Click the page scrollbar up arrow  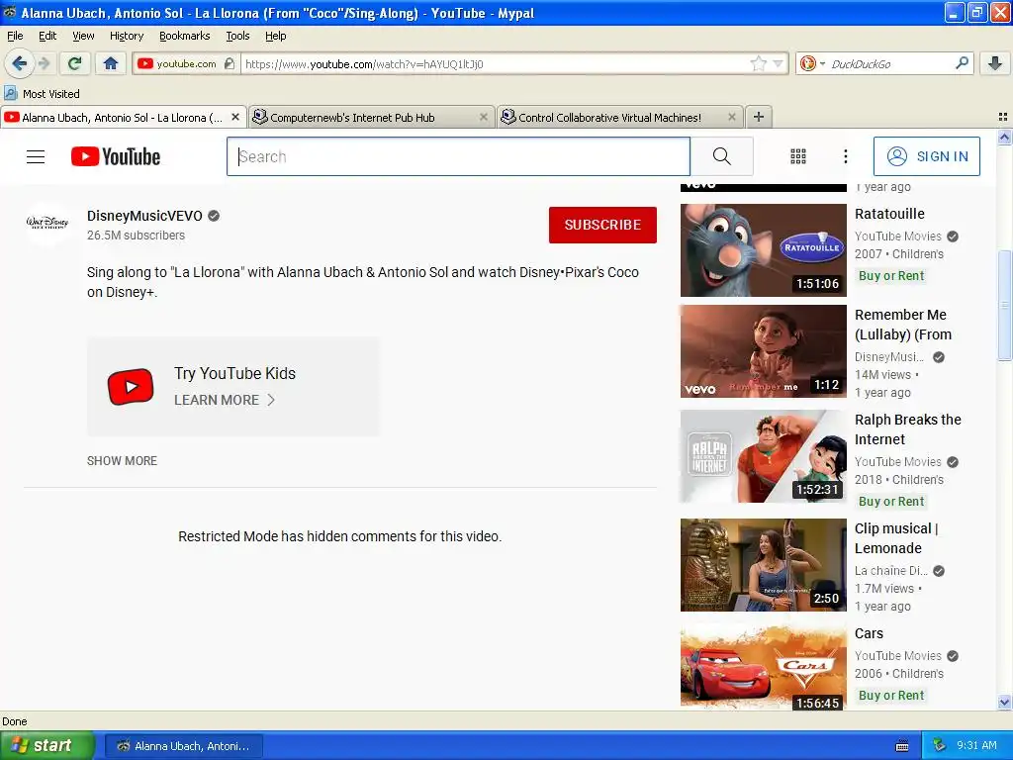(1004, 137)
